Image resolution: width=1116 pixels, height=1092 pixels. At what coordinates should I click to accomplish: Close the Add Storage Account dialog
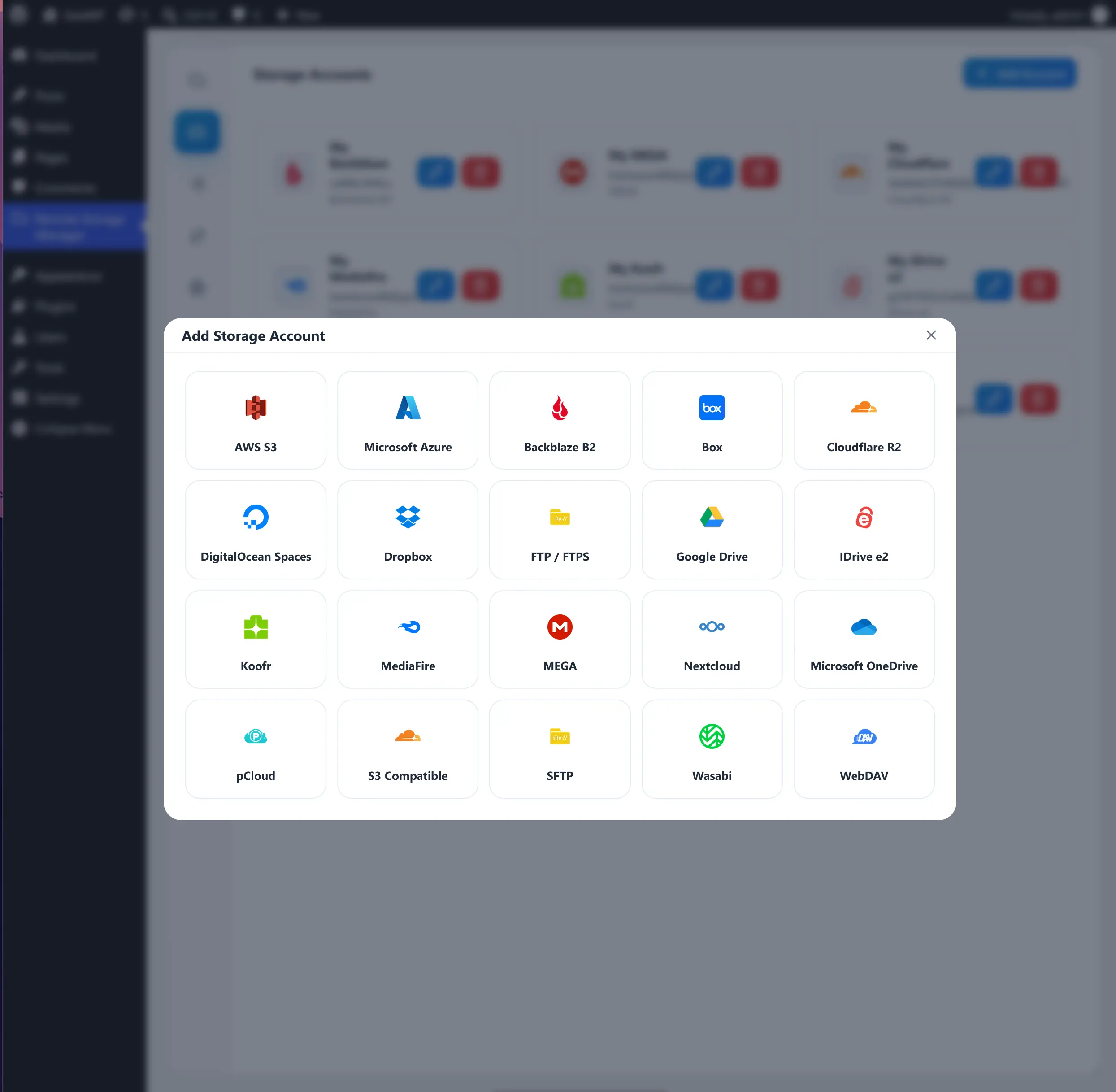(x=931, y=335)
